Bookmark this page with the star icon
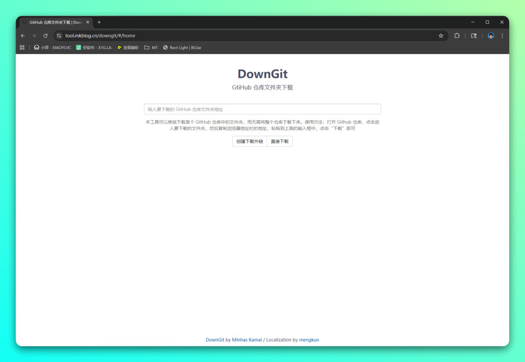Screen dimensions: 525x362 [x=441, y=36]
